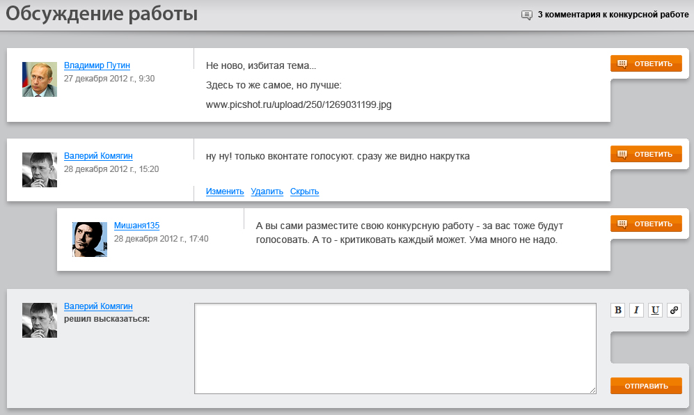The image size is (694, 415).
Task: Click Мишаня135's avatar thumbnail
Action: coord(90,240)
